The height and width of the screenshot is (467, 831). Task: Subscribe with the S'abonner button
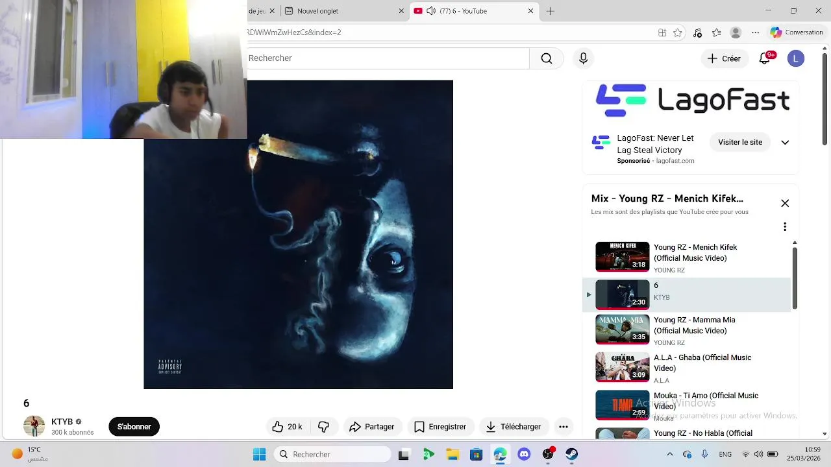(x=134, y=427)
